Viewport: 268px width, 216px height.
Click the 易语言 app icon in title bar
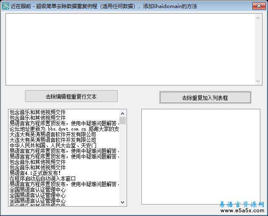tap(5, 6)
